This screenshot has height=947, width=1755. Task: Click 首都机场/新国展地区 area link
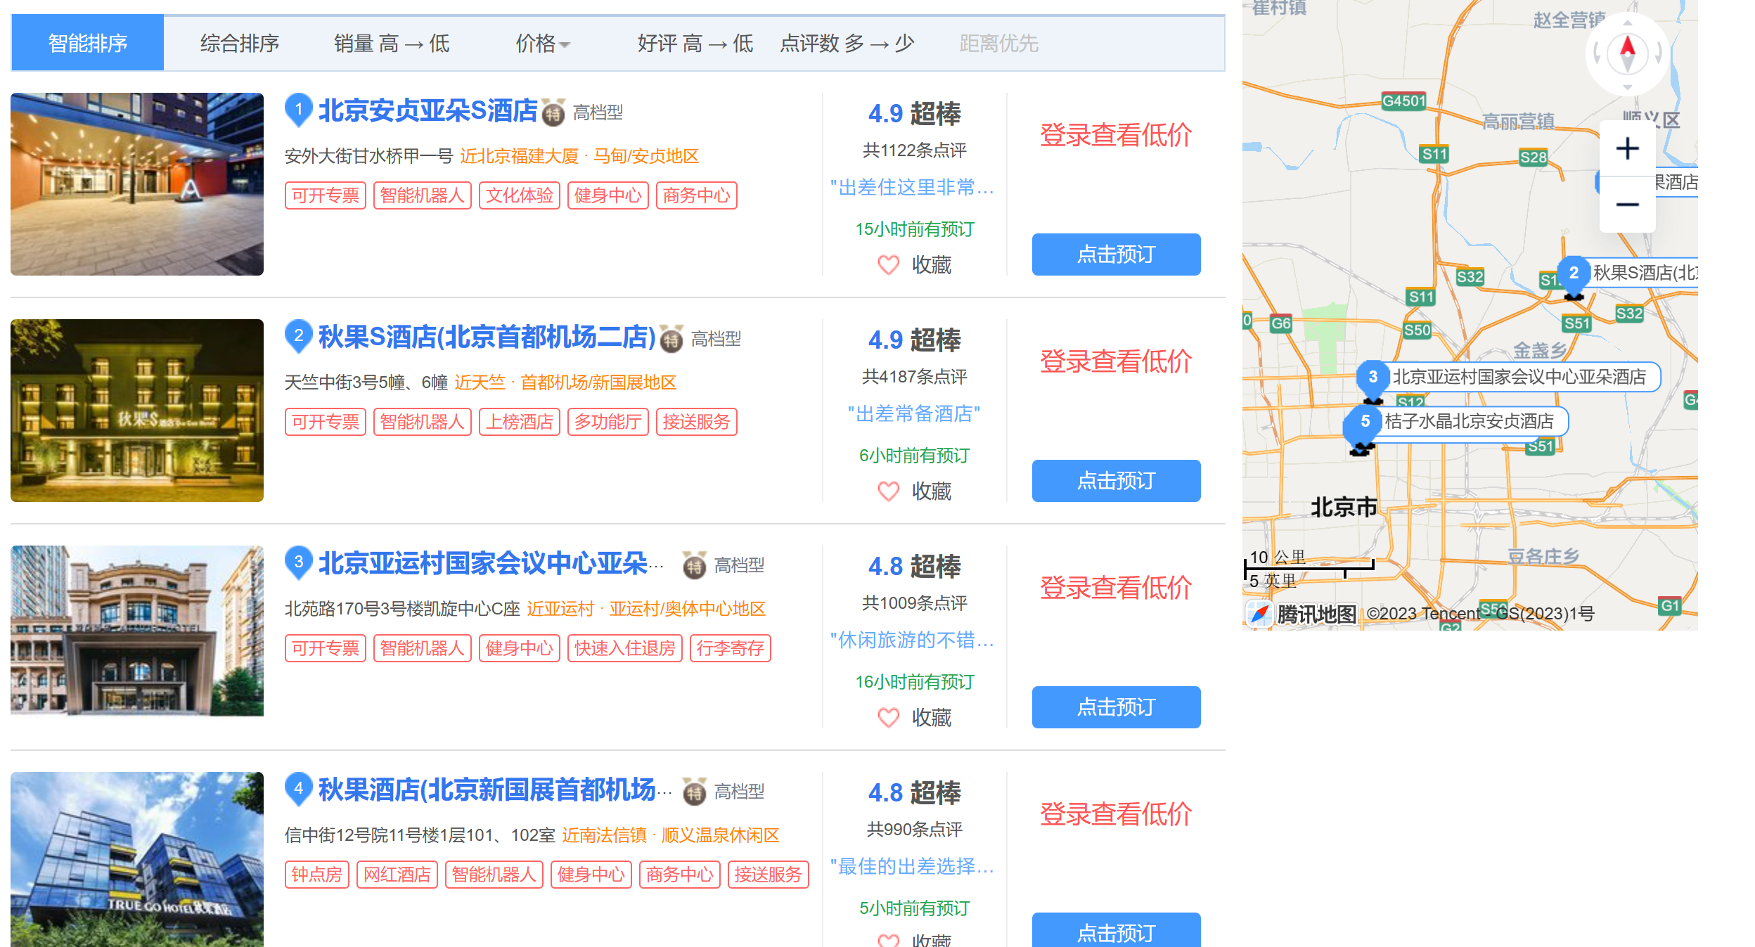(598, 382)
